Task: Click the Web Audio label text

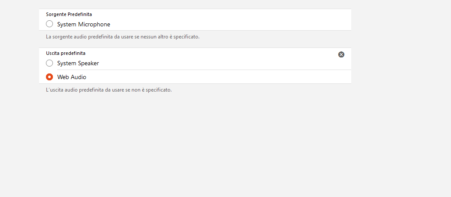Action: tap(72, 77)
